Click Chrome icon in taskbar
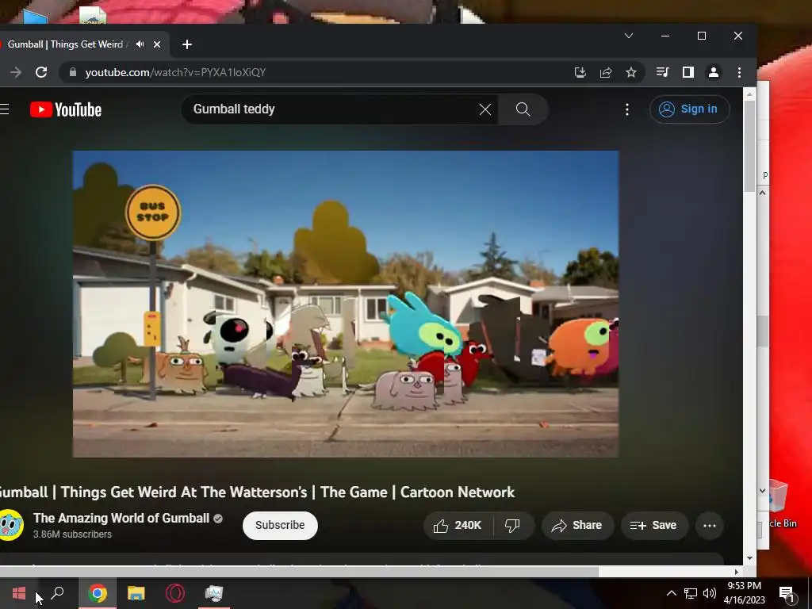 (x=98, y=593)
